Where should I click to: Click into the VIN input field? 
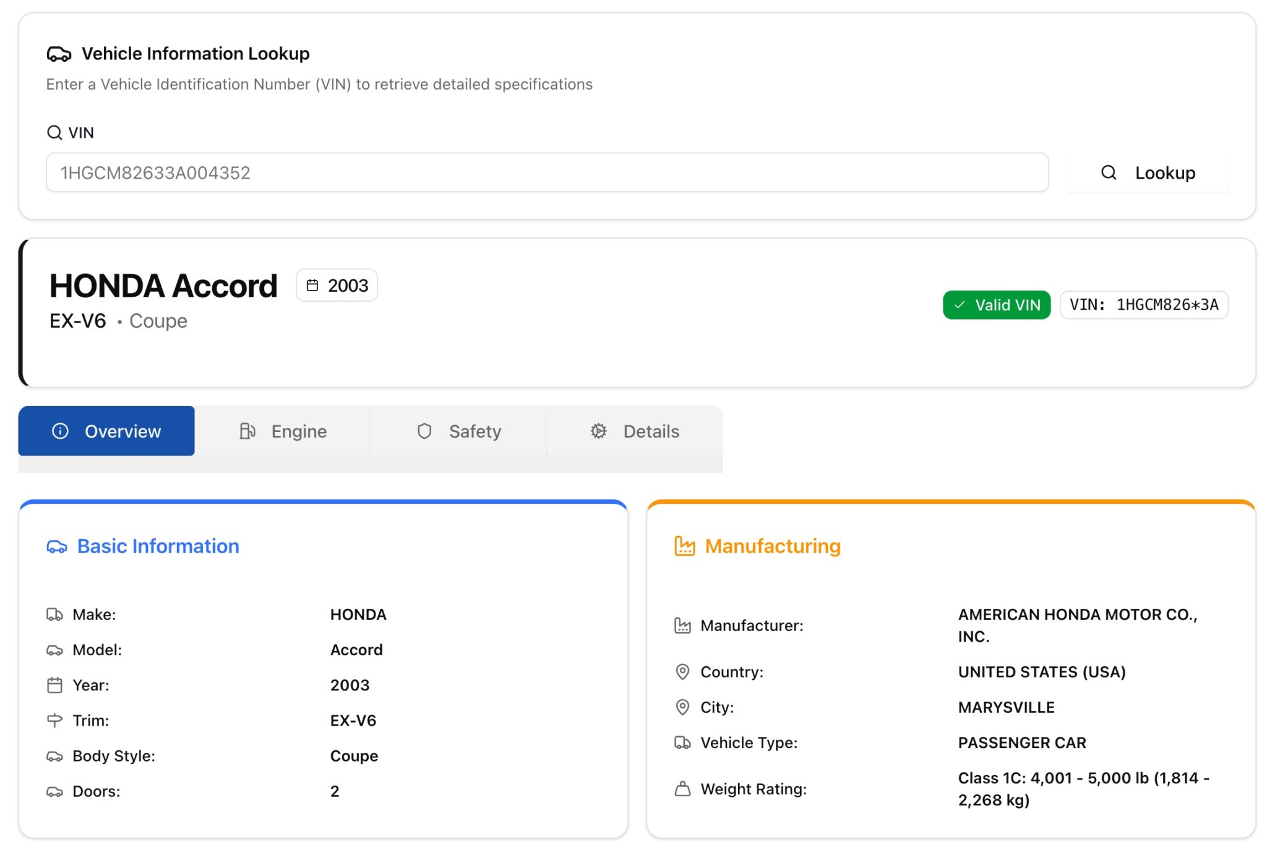click(x=547, y=173)
